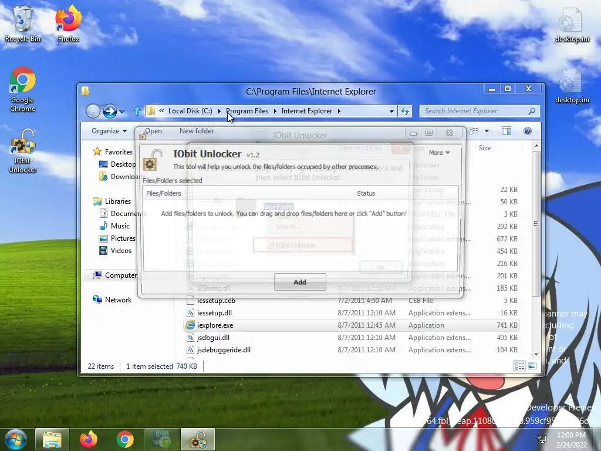Switch to IObit Unlocker taskbar button
Screen dimensions: 601x451
[198, 439]
